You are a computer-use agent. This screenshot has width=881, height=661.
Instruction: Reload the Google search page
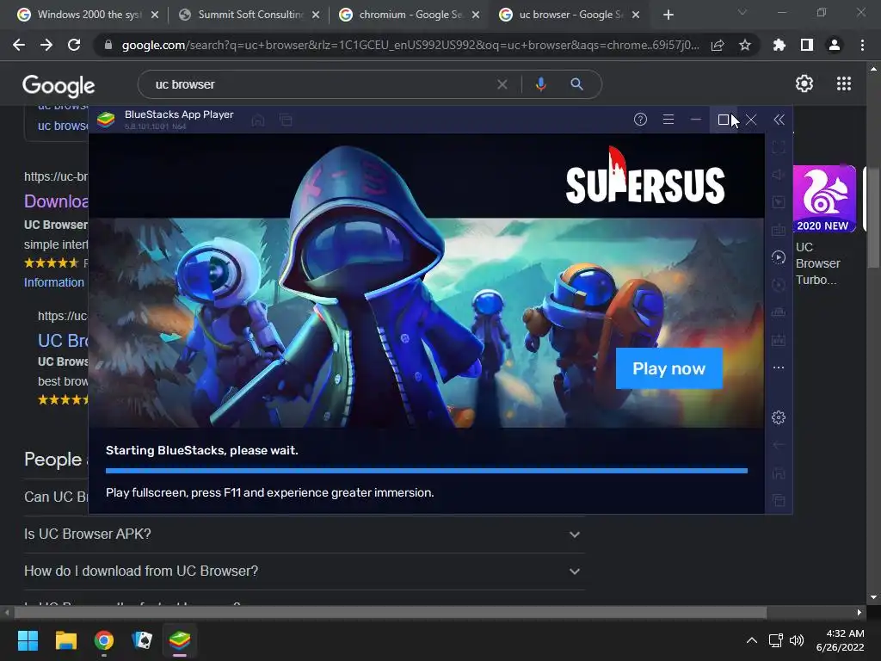coord(74,45)
